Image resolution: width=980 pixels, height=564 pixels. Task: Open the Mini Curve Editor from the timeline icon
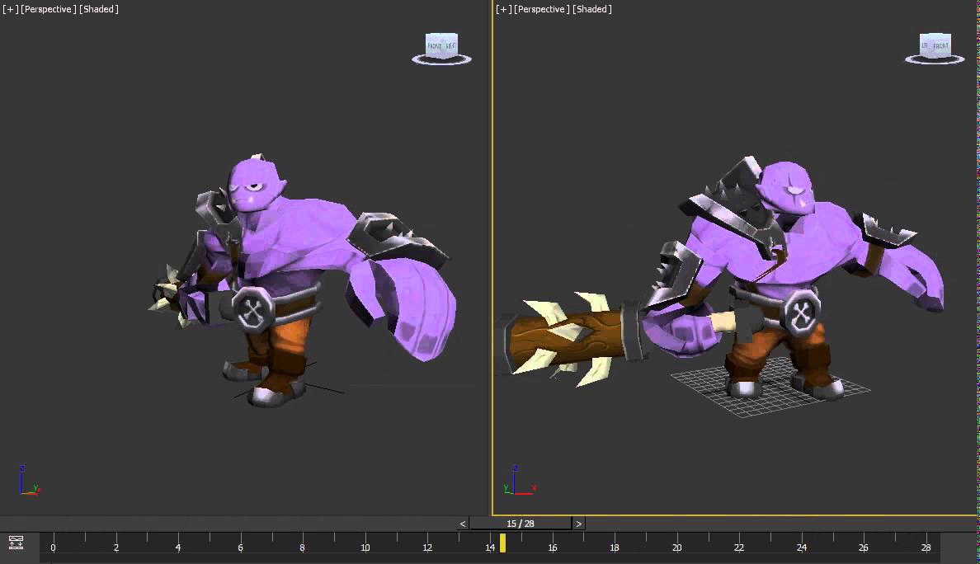(x=16, y=543)
